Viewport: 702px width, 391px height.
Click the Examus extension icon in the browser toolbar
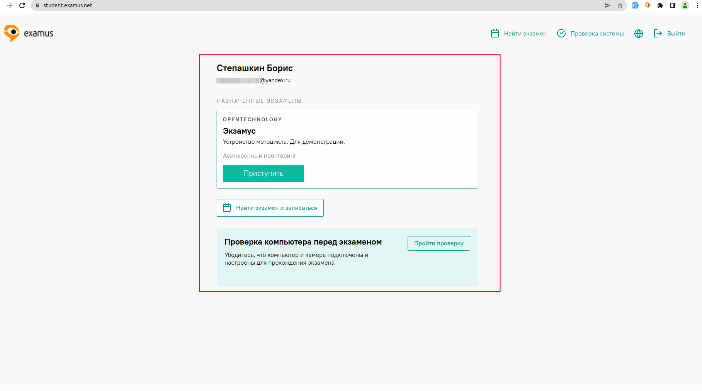(648, 5)
